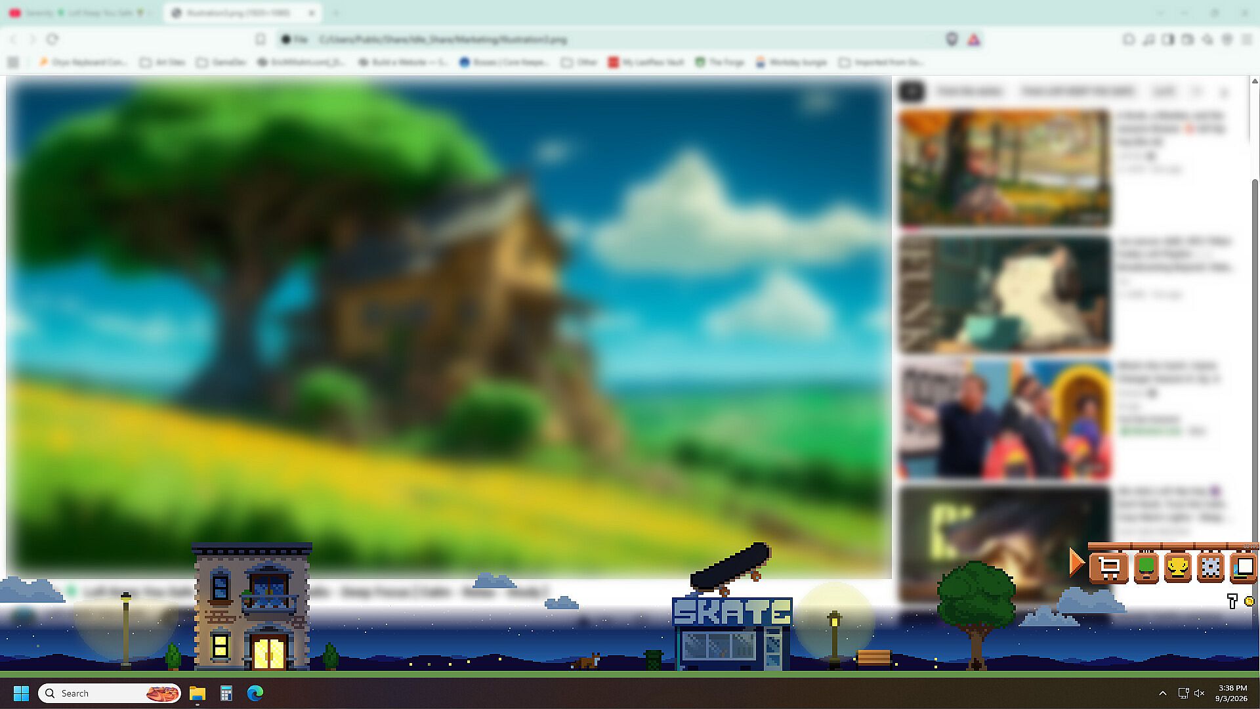The width and height of the screenshot is (1260, 709).
Task: Select the paint roller tool icon
Action: pos(1232,601)
